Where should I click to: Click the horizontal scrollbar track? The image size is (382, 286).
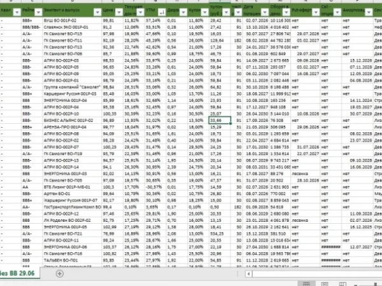[316, 274]
